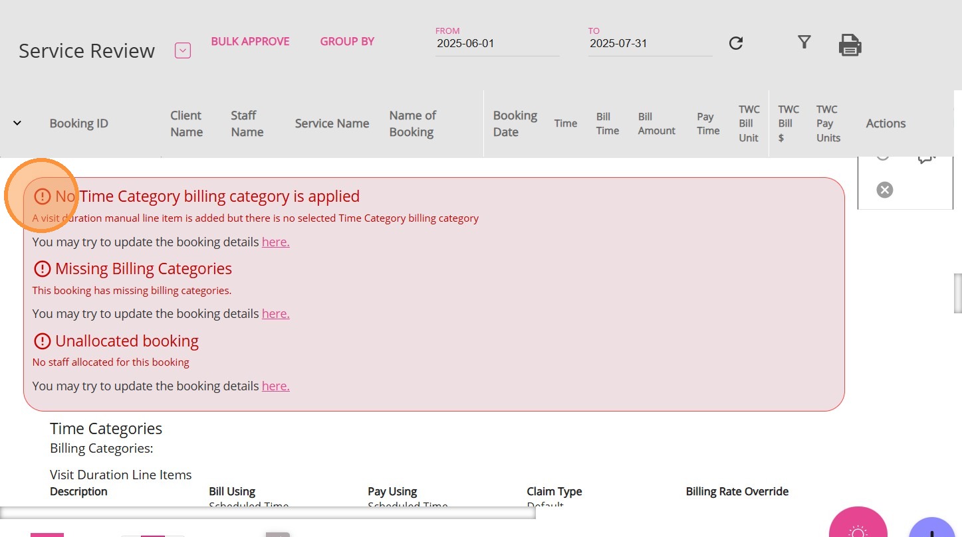Click the grey X circle in Actions
This screenshot has width=962, height=537.
pyautogui.click(x=884, y=191)
